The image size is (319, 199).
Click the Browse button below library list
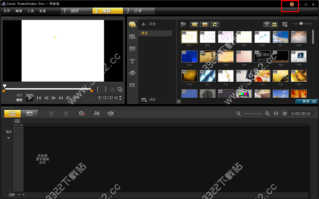point(148,100)
